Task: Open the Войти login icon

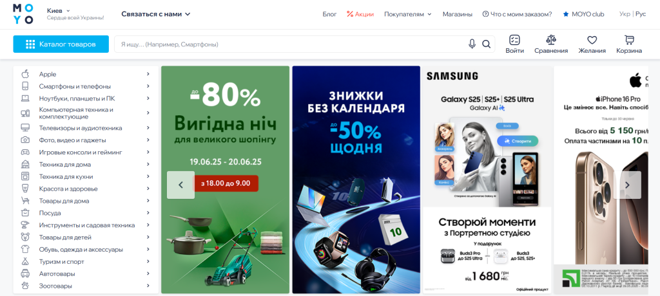Action: point(514,40)
